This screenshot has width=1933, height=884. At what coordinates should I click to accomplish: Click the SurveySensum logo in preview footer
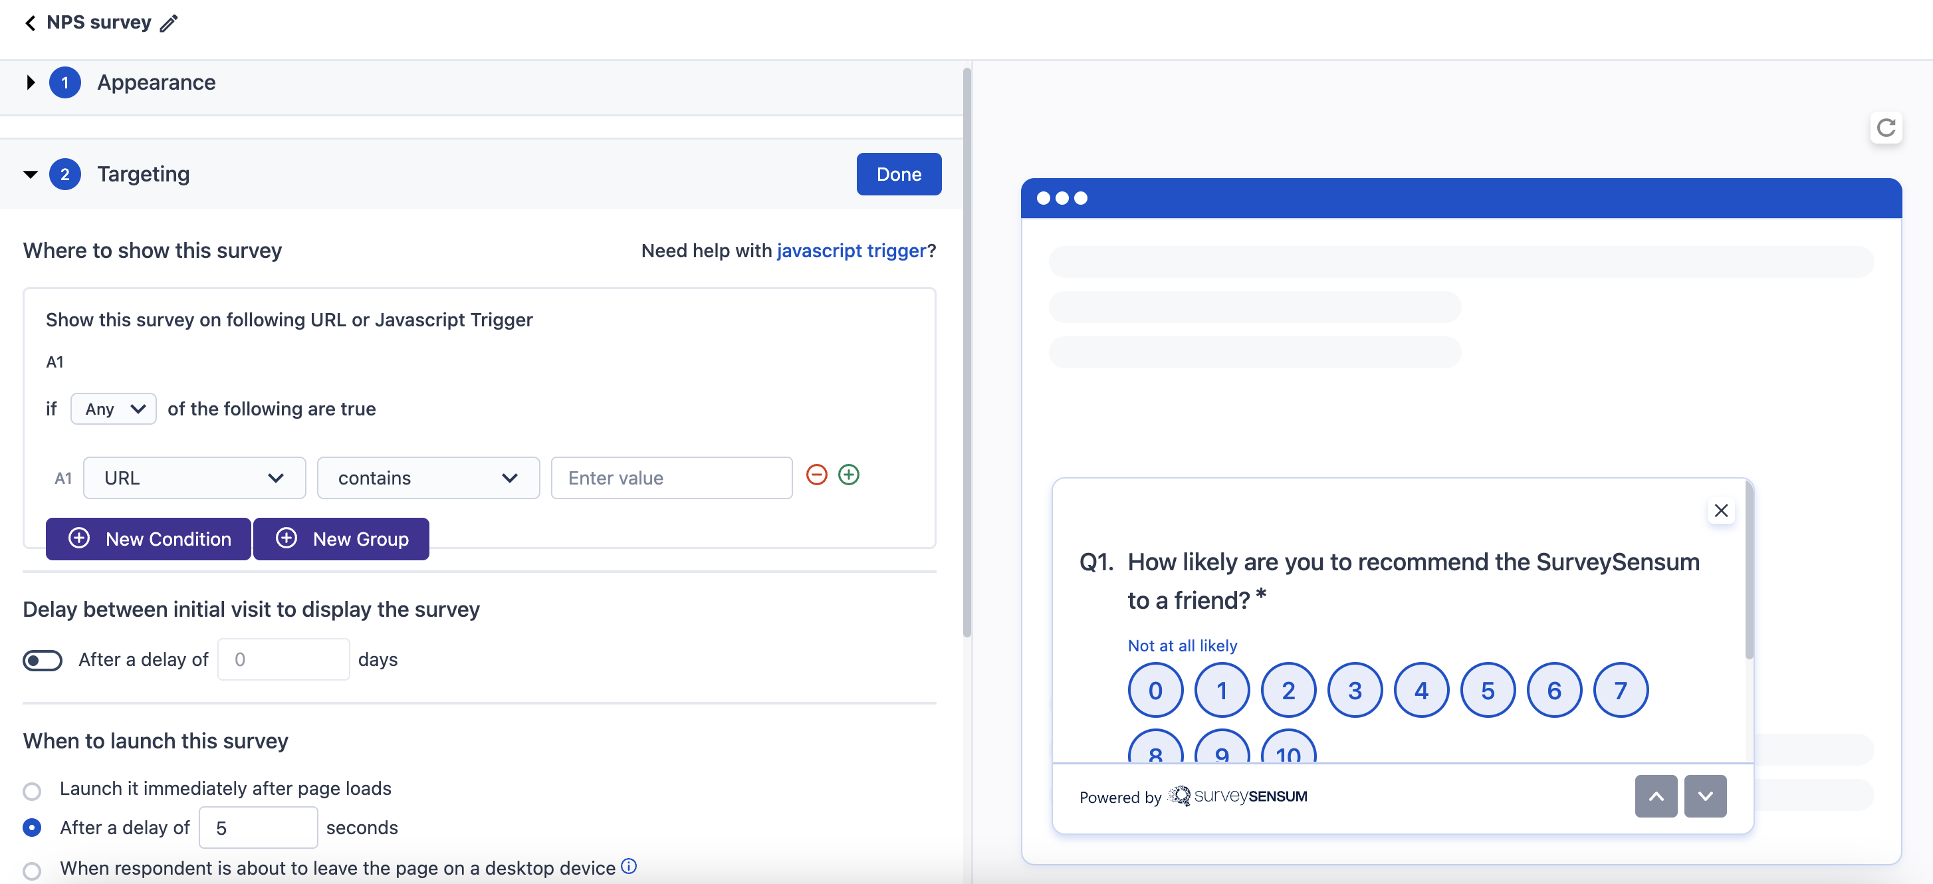click(1238, 796)
